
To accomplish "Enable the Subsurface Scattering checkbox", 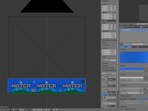I will coord(122,109).
